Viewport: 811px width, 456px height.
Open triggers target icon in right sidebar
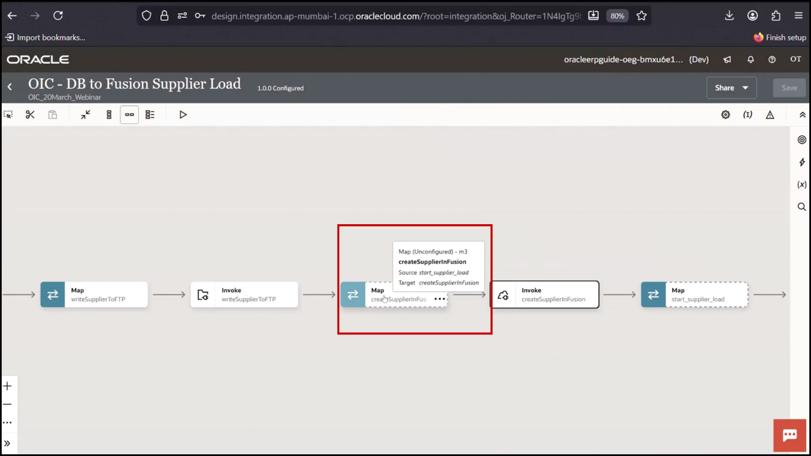coord(802,140)
